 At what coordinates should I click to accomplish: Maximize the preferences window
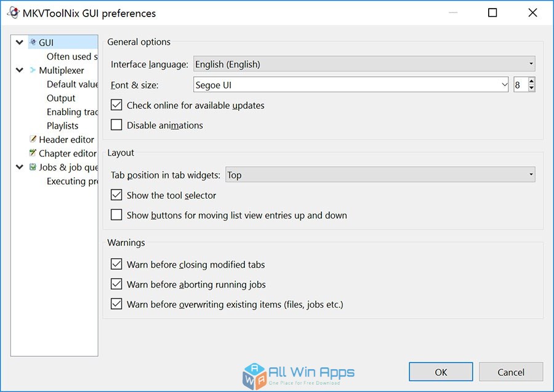pyautogui.click(x=492, y=13)
